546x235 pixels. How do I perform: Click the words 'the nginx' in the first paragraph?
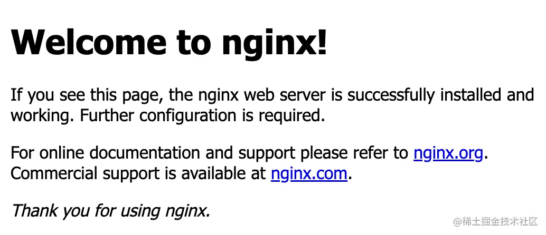(204, 95)
